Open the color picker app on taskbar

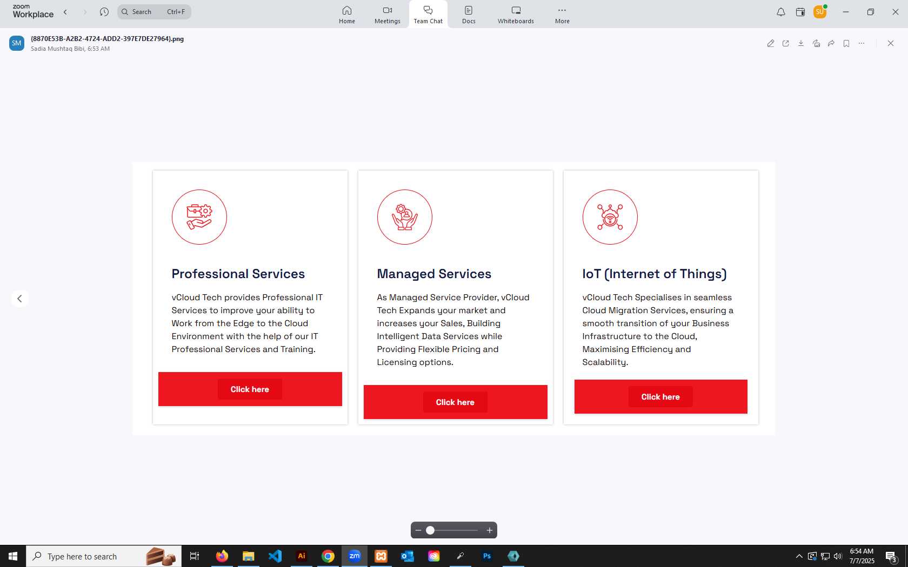click(460, 556)
